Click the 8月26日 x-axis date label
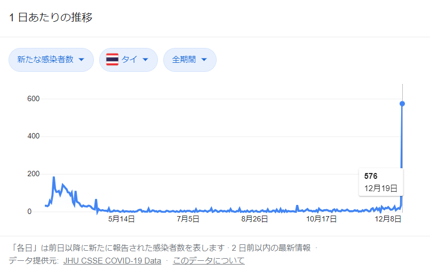The width and height of the screenshot is (430, 272). point(254,218)
